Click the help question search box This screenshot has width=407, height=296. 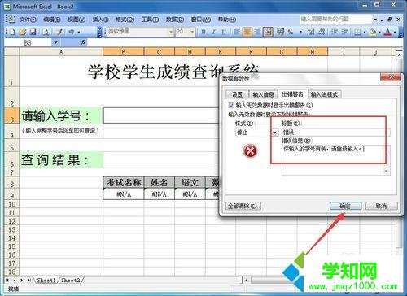[335, 20]
